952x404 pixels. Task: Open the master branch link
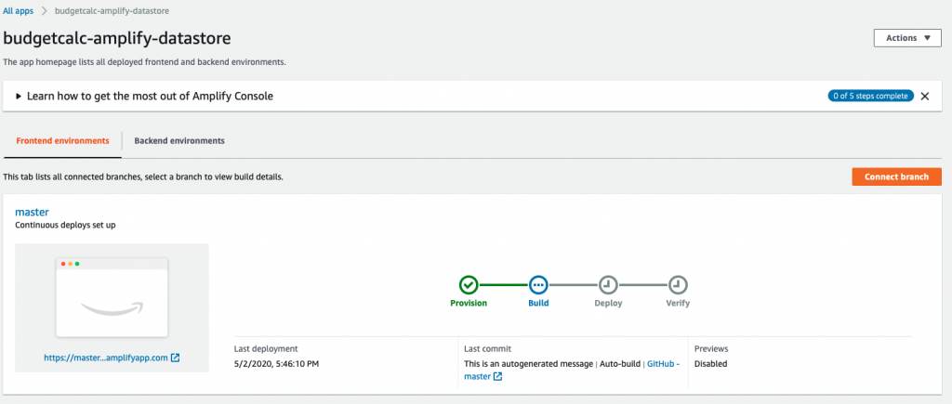point(32,213)
